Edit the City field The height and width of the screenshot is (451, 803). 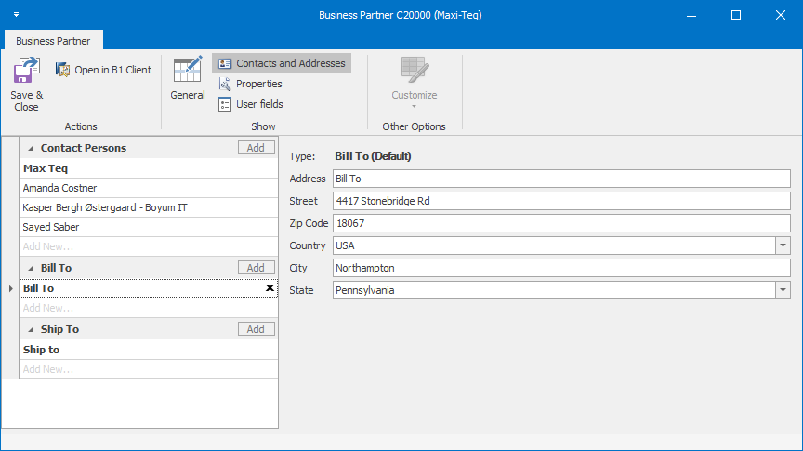[x=561, y=268]
